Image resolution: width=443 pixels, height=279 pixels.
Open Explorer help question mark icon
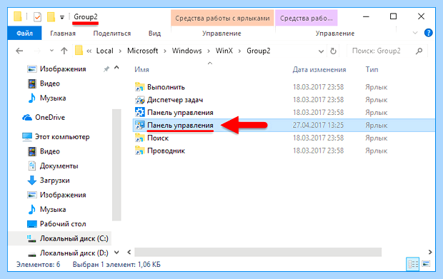(428, 33)
